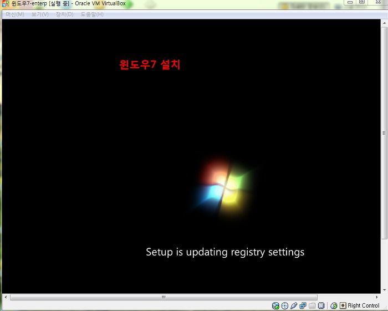Viewport: 388px width, 311px height.
Task: Click the keyboard capture arrow icon
Action: tap(343, 305)
